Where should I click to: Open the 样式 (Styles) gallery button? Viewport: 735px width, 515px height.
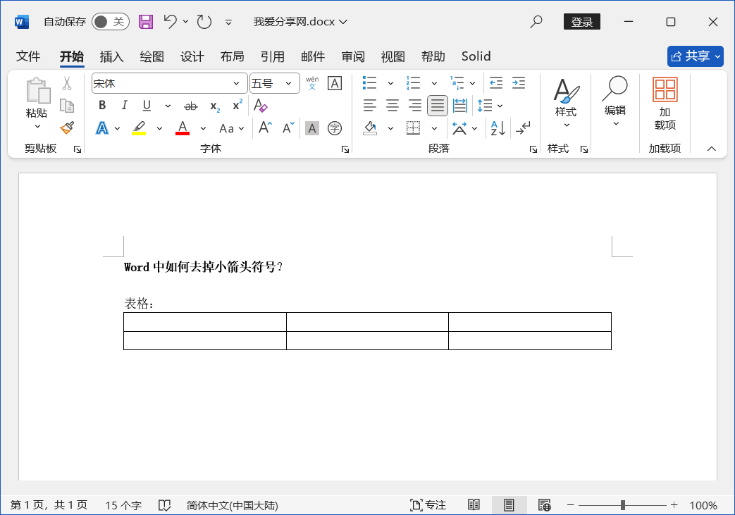point(567,101)
